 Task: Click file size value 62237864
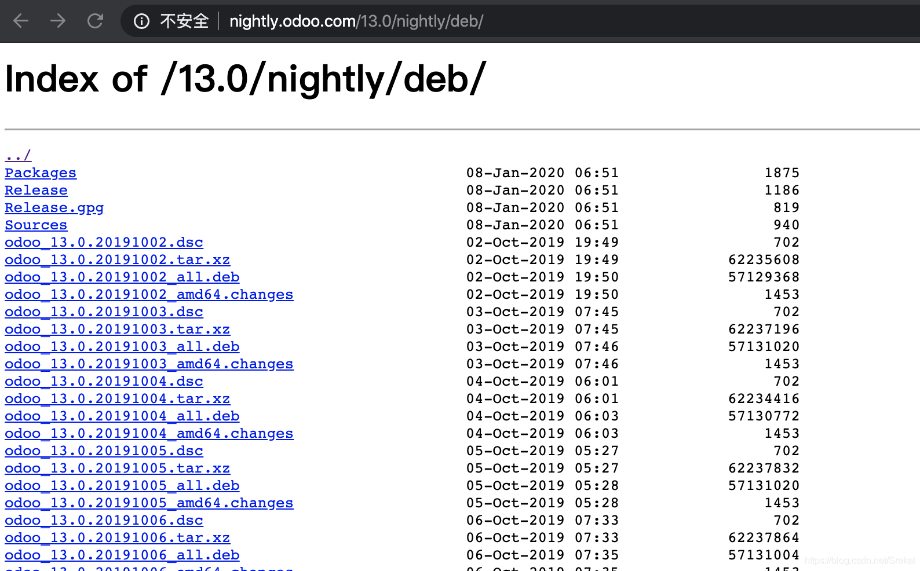764,537
